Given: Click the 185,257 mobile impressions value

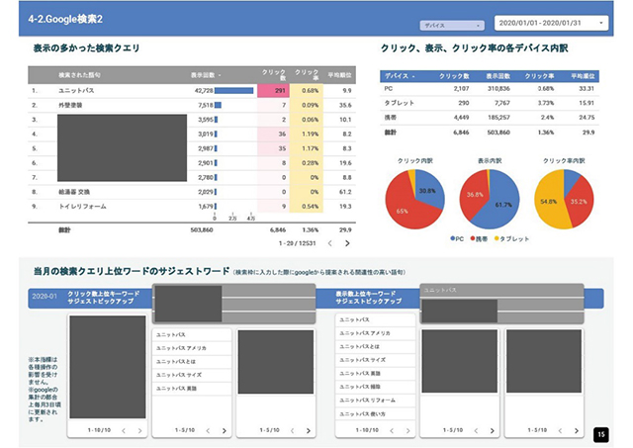Looking at the screenshot, I should pyautogui.click(x=498, y=118).
